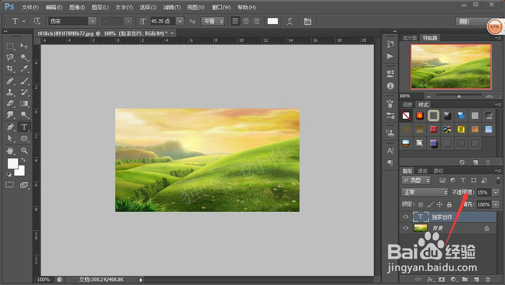The image size is (505, 285).
Task: Open the opacity slider dropdown at 15%
Action: click(x=496, y=192)
